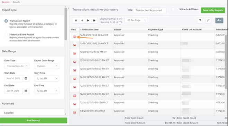
Task: Select the Transaction Report radio button
Action: 6,21
